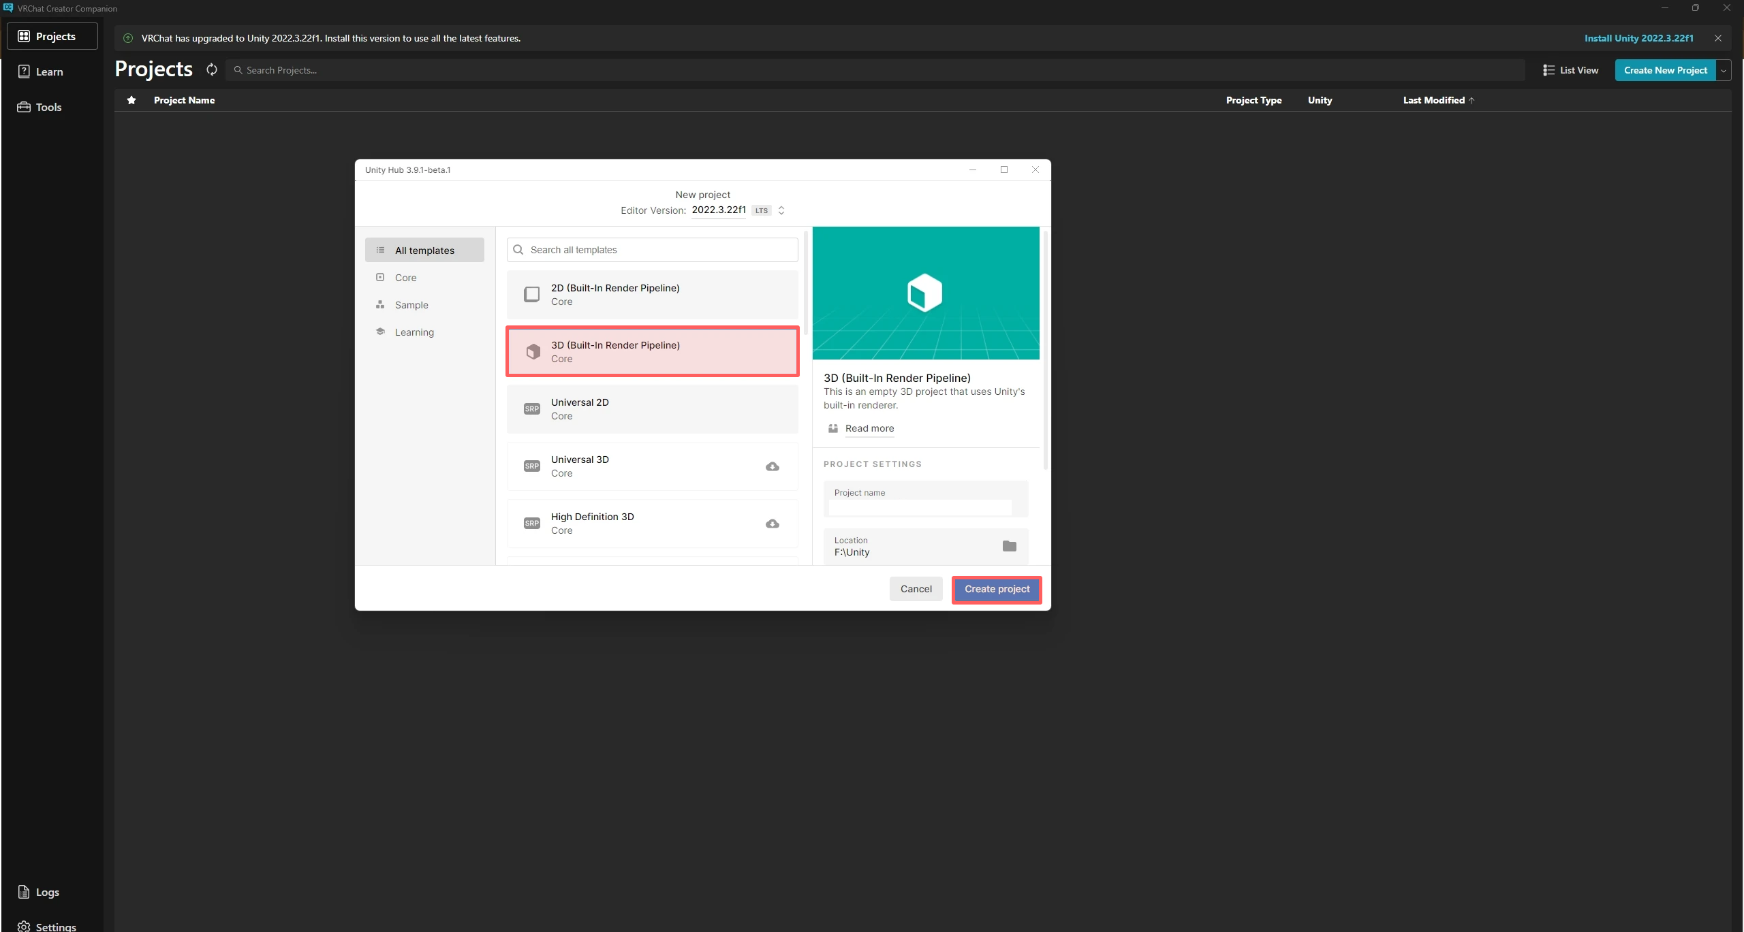Minimize the Unity Hub dialog
The width and height of the screenshot is (1744, 932).
pos(973,170)
